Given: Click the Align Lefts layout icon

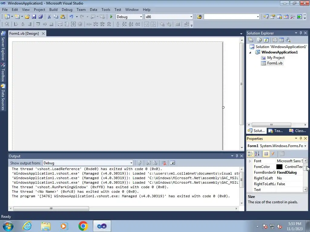Looking at the screenshot, I should coord(16,24).
